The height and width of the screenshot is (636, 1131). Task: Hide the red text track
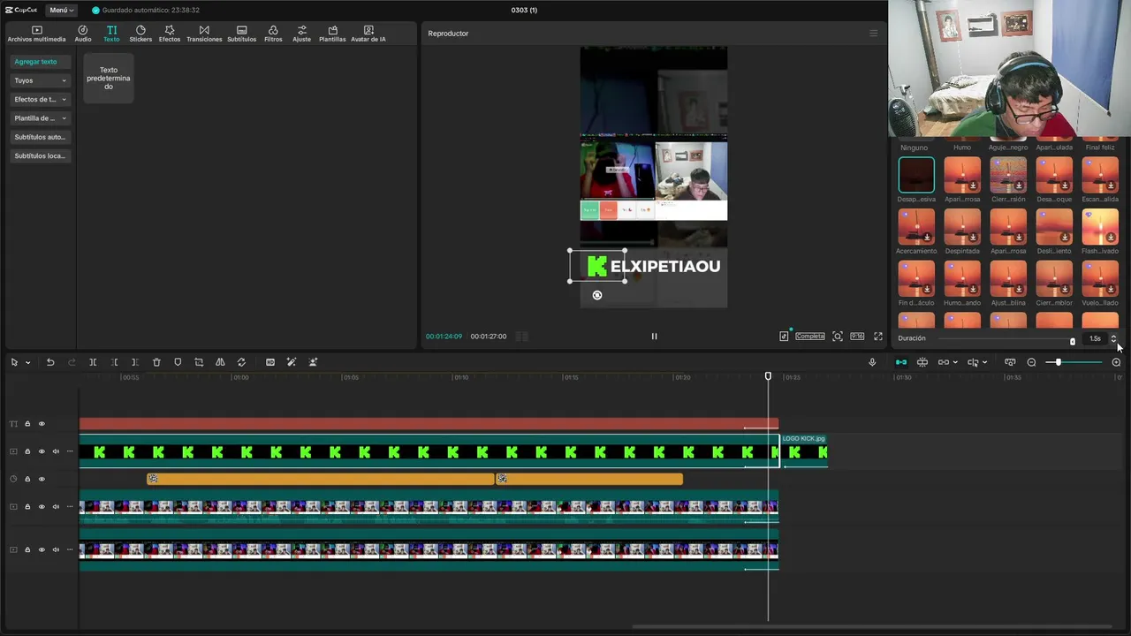[42, 424]
